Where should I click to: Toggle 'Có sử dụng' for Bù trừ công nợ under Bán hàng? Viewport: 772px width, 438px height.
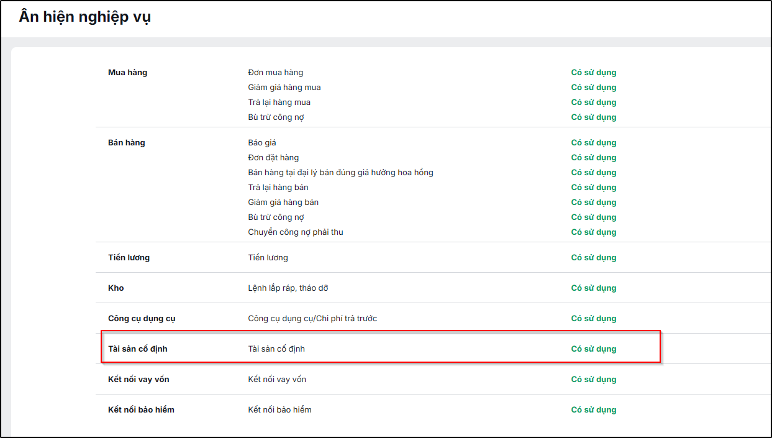click(x=594, y=217)
